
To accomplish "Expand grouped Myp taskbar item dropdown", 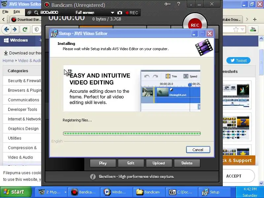I will [x=65, y=192].
